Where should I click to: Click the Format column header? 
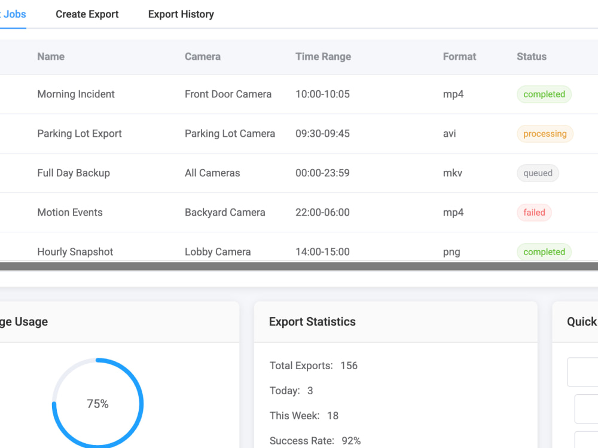459,57
